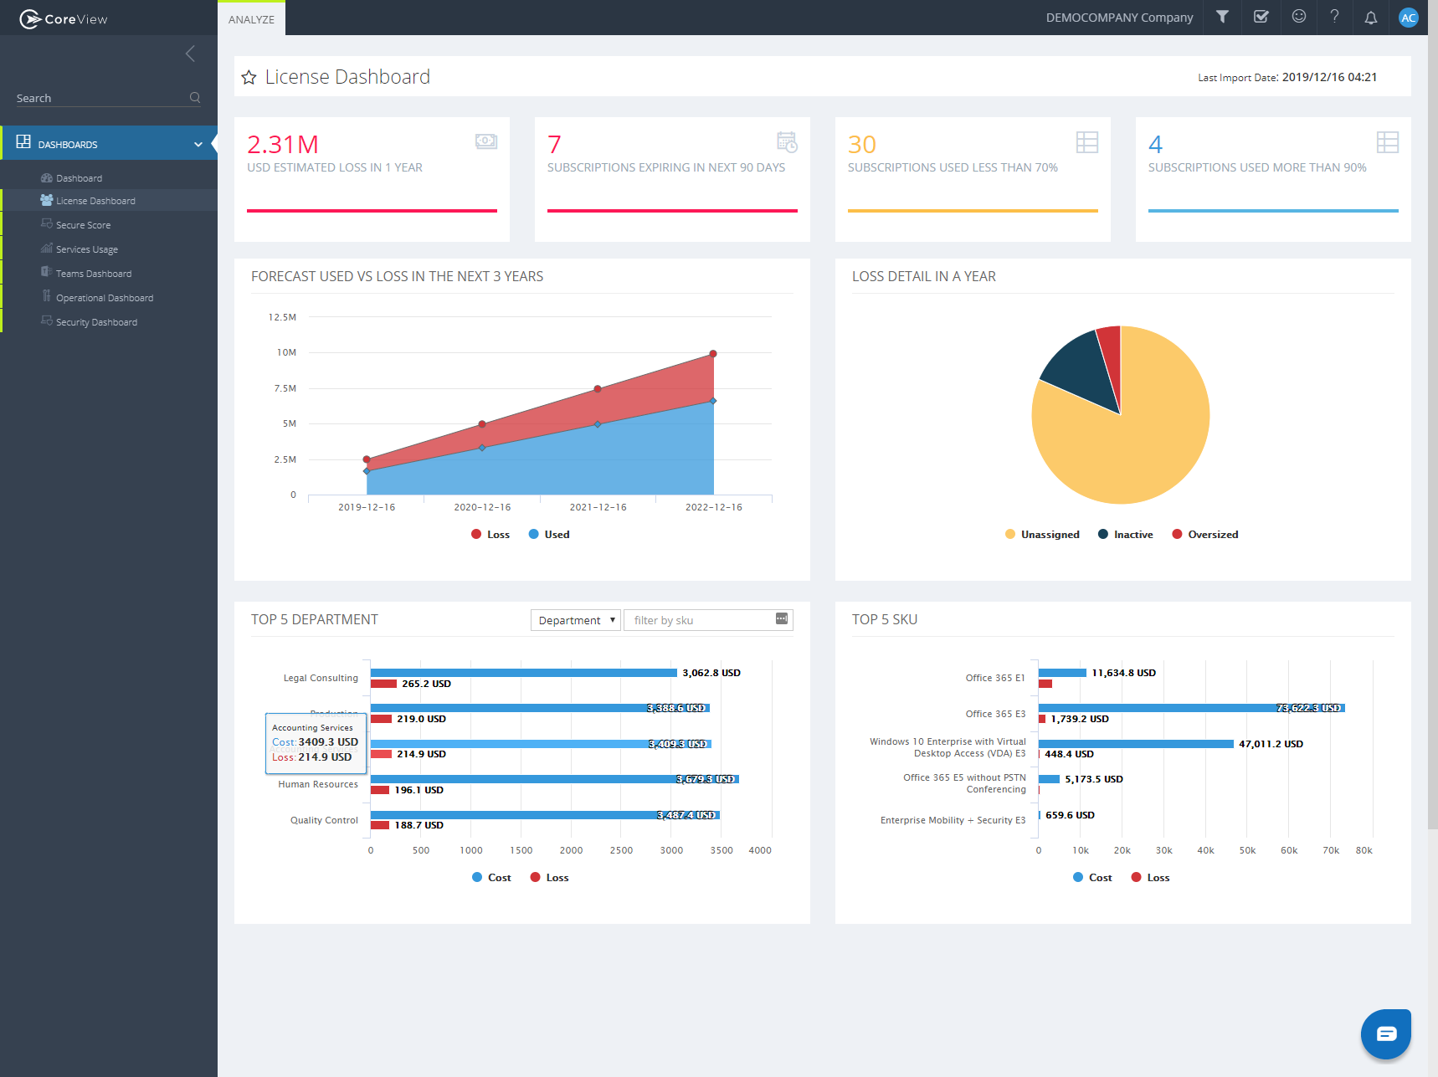Open Secure Score in sidebar
Viewport: 1438px width, 1077px height.
tap(83, 225)
